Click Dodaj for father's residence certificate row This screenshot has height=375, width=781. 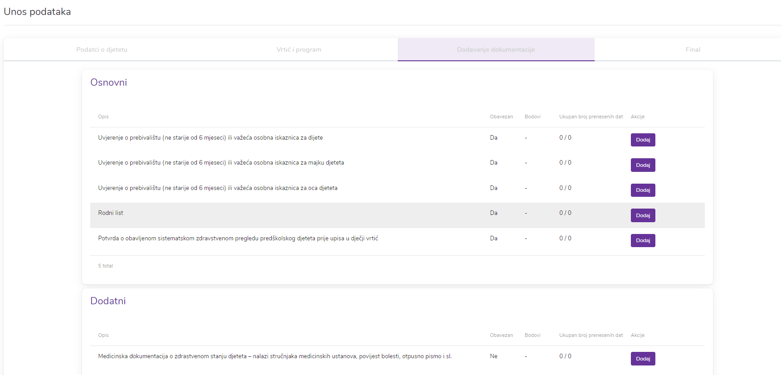pos(643,190)
